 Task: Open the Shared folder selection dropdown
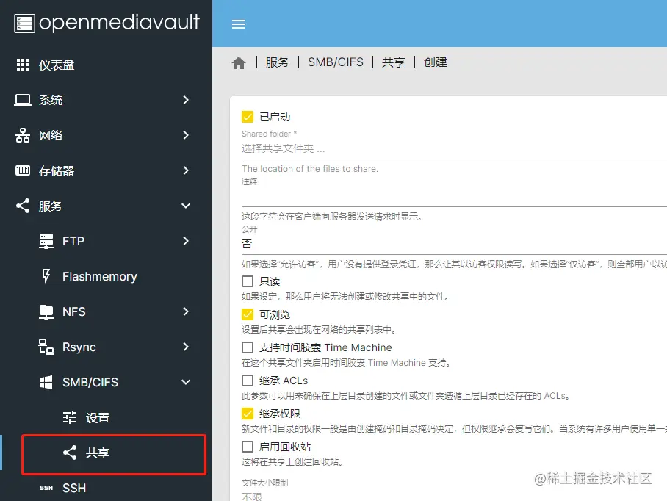[x=454, y=148]
